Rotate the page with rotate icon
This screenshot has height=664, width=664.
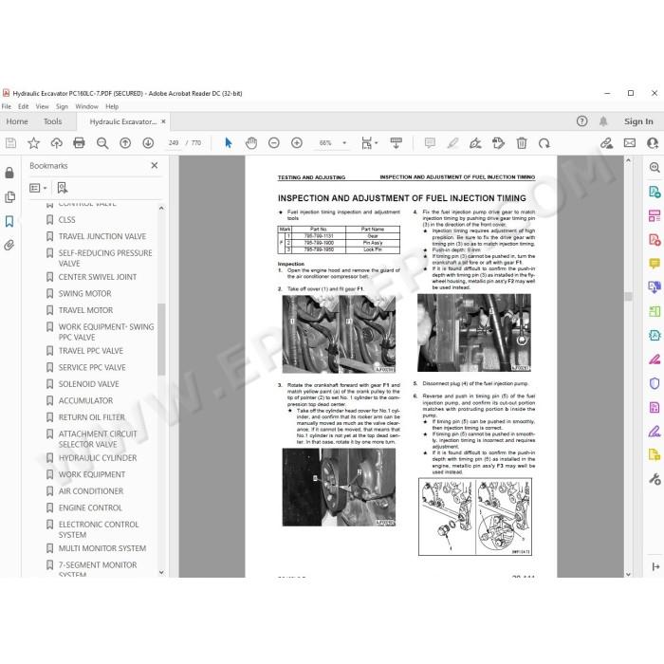point(544,143)
